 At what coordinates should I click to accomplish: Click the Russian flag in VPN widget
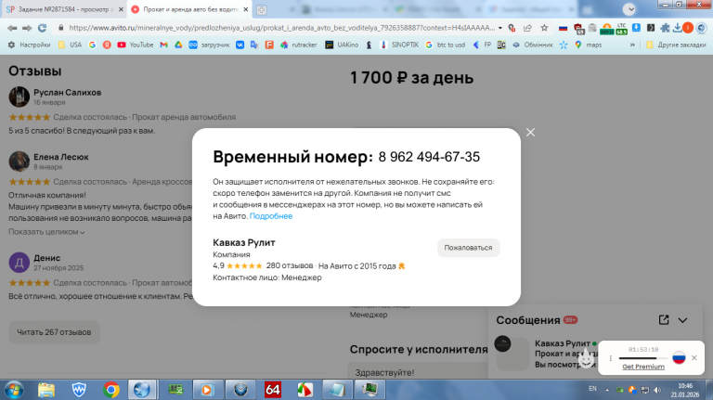coord(679,357)
